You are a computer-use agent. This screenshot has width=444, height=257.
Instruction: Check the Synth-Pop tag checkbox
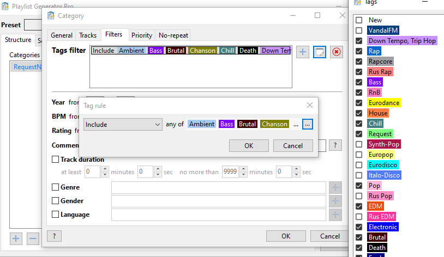click(359, 144)
